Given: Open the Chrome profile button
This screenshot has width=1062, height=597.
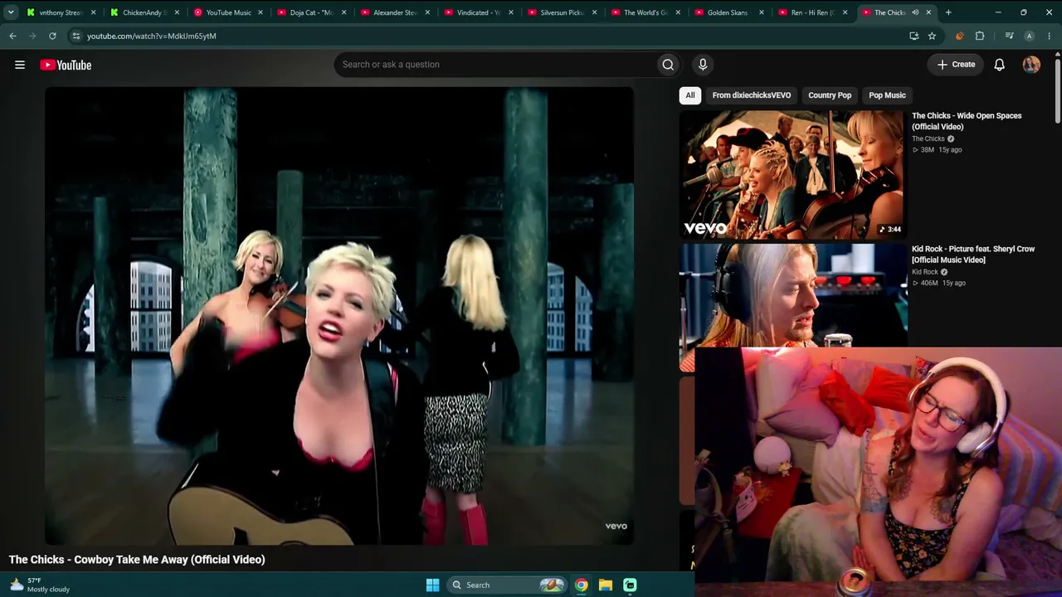Looking at the screenshot, I should pos(1030,36).
